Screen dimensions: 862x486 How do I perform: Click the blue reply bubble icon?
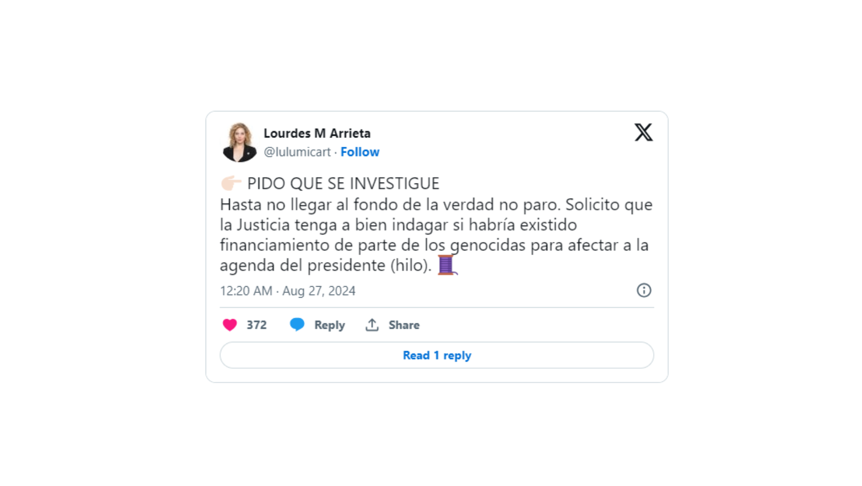point(297,325)
